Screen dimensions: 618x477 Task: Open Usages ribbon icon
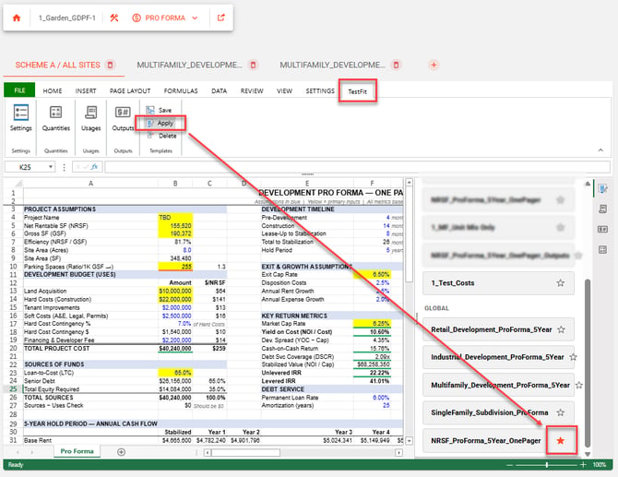pos(91,118)
